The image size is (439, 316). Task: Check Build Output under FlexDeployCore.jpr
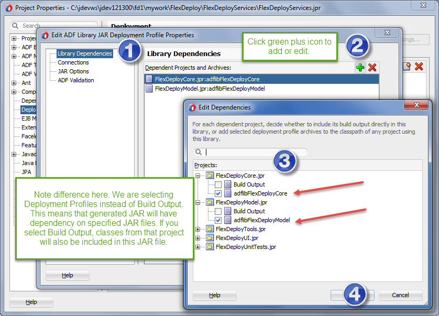coord(218,184)
